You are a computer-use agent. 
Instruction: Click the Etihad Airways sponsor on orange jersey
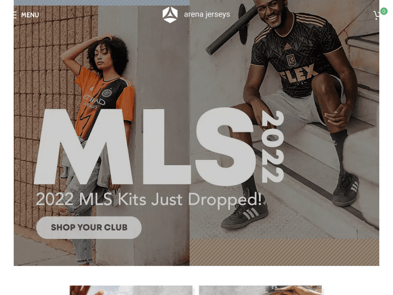tap(94, 102)
